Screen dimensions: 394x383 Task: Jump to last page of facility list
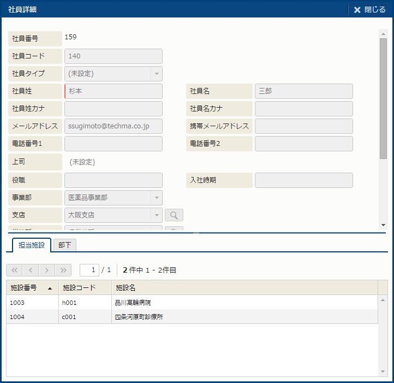coord(64,270)
